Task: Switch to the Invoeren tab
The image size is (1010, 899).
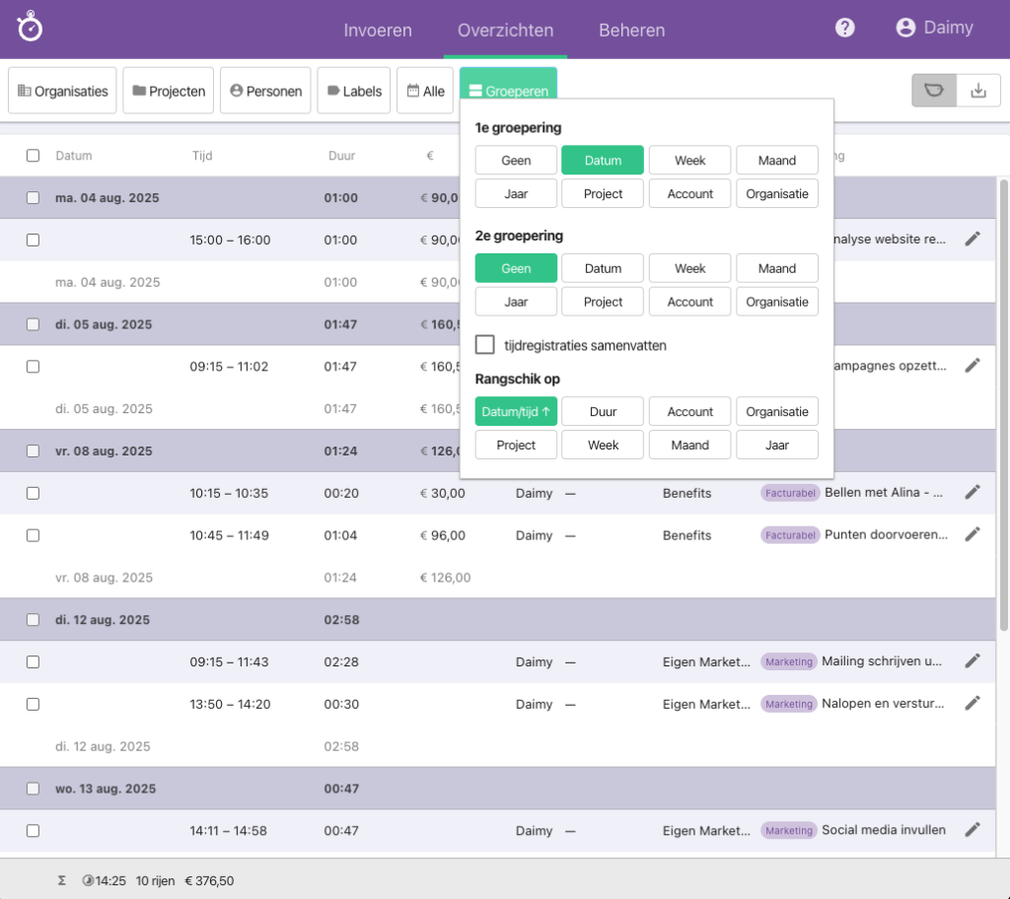Action: 378,31
